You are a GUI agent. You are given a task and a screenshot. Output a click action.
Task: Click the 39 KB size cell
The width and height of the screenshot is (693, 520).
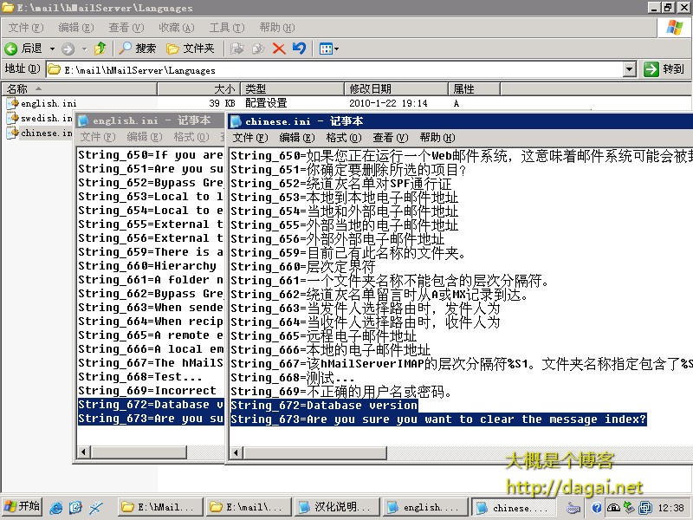click(x=222, y=103)
